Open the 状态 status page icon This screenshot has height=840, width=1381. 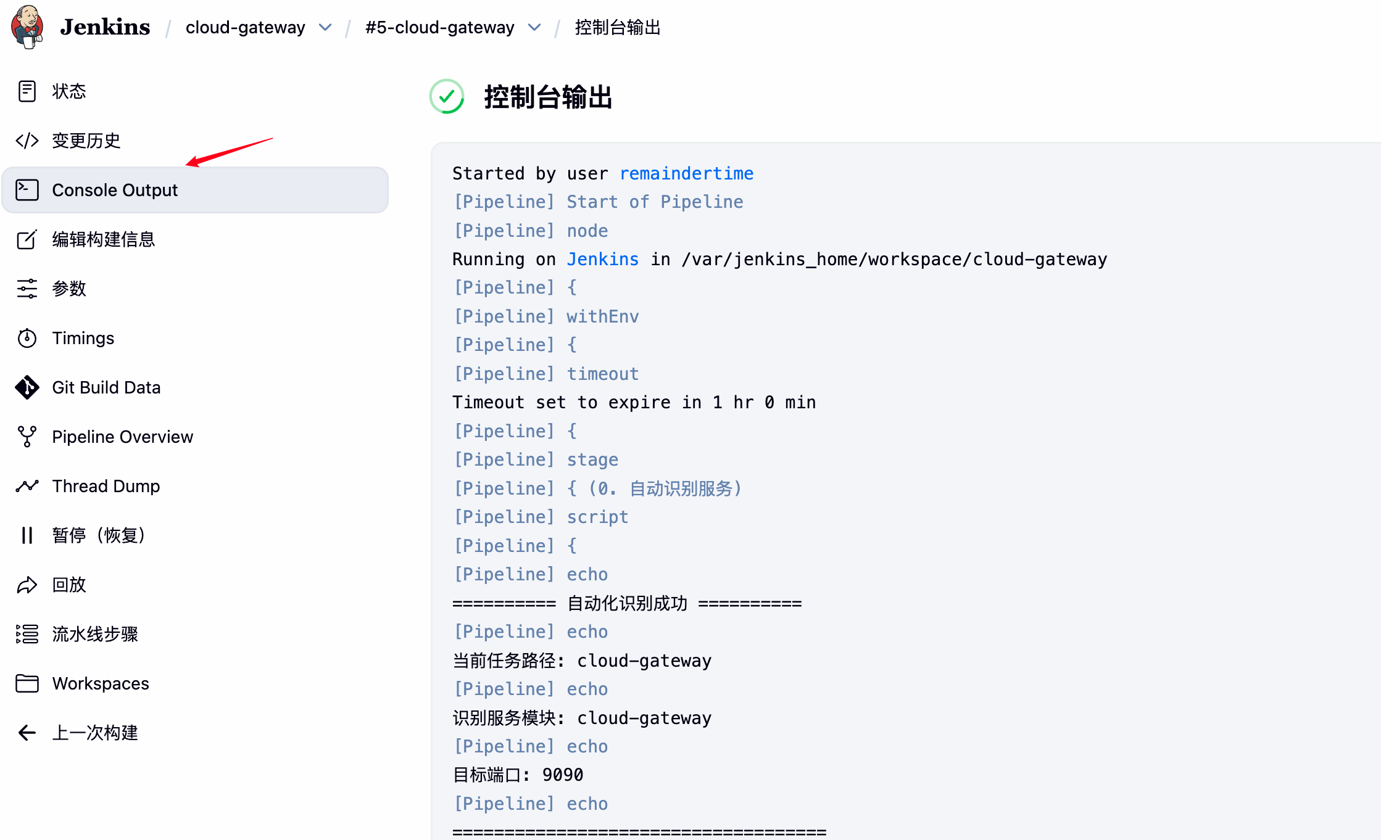pyautogui.click(x=27, y=91)
